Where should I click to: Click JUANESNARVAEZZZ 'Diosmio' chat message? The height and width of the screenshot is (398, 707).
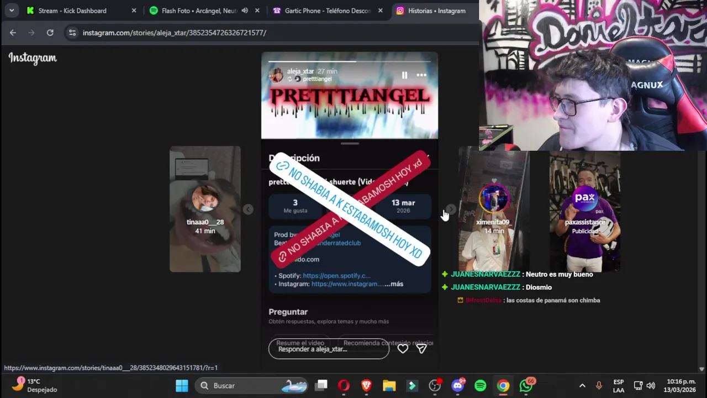point(497,287)
